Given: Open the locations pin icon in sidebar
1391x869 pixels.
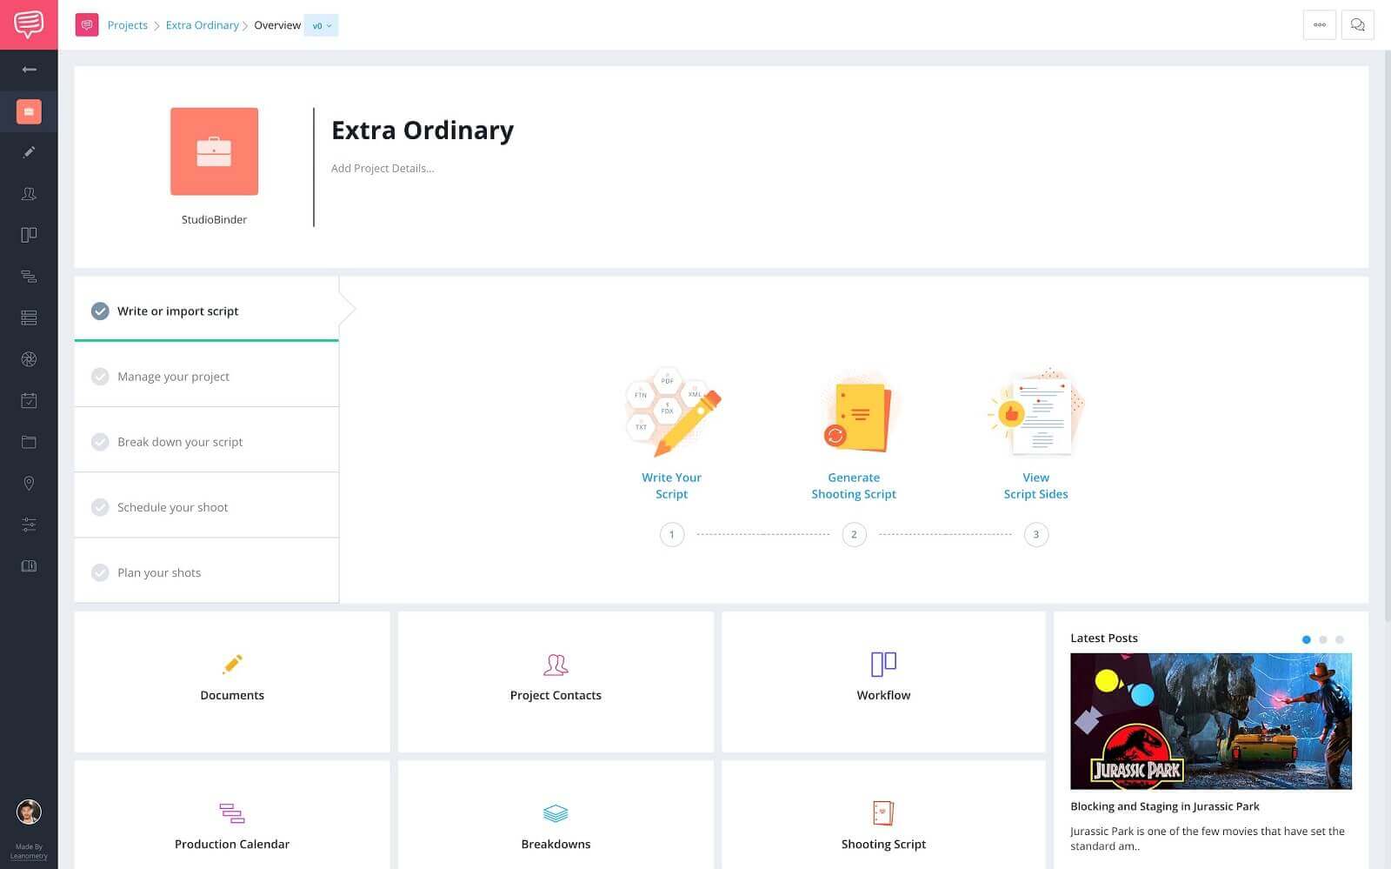Looking at the screenshot, I should coord(29,484).
